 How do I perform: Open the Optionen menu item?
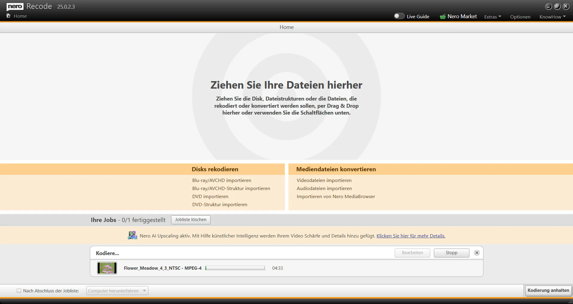(x=520, y=17)
